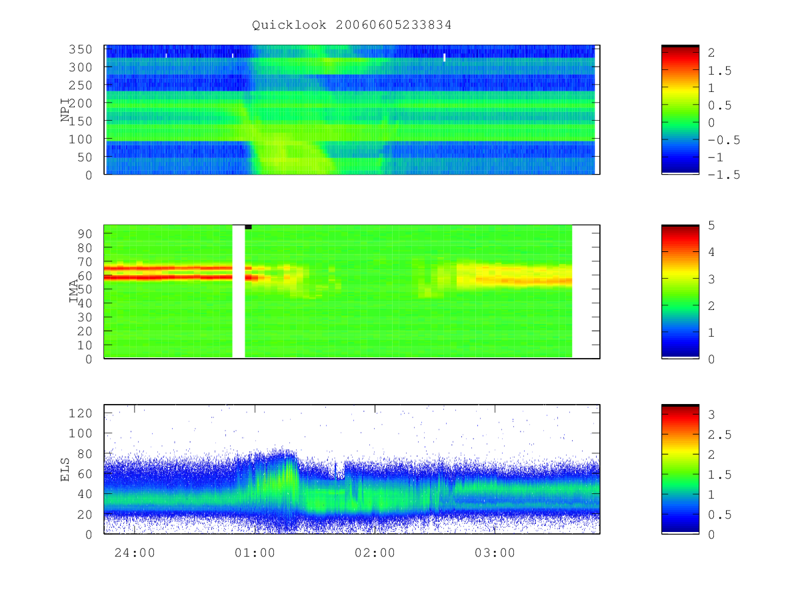Click the white data gap in IMA panel
The width and height of the screenshot is (800, 600).
pos(238,291)
